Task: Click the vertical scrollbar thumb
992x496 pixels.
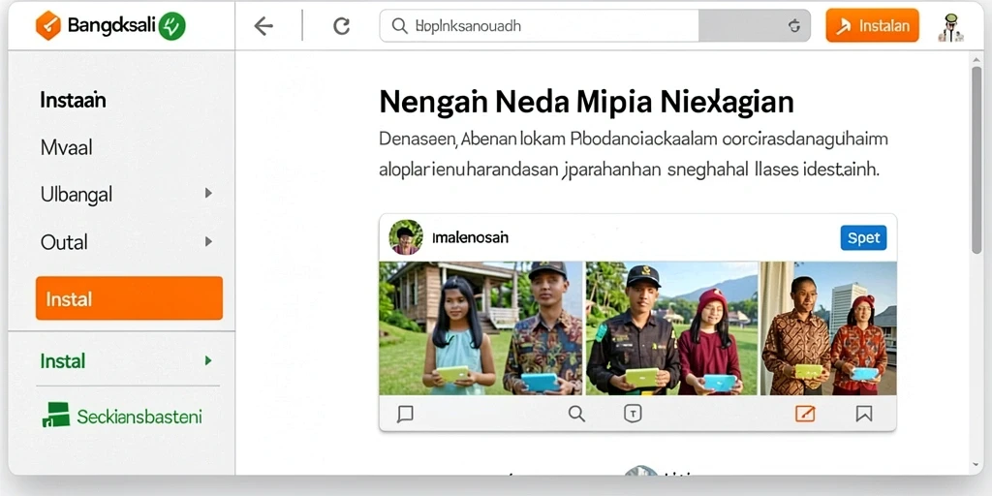Action: pyautogui.click(x=976, y=158)
